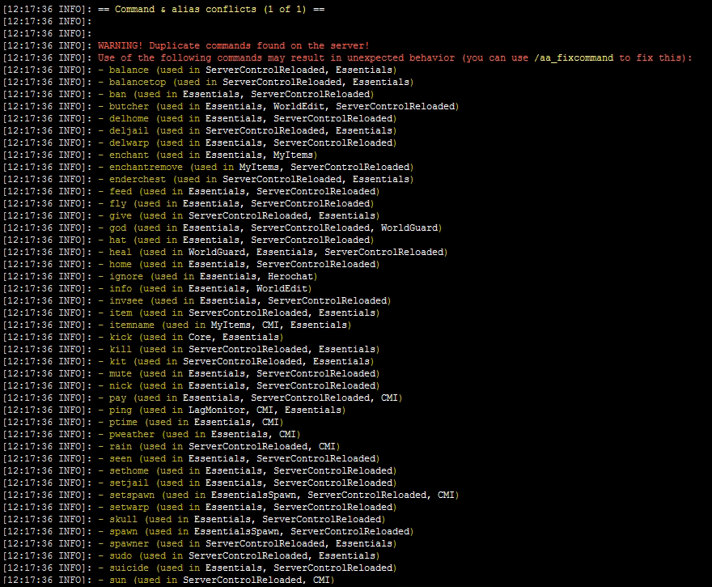
Task: Click 'Herochat' in the ignore command line
Action: click(292, 276)
